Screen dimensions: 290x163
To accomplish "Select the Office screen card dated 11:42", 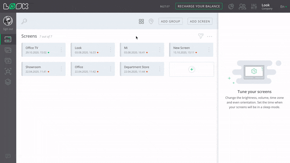I will pos(93,69).
